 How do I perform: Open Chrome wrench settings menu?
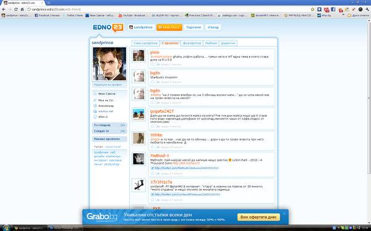367,9
